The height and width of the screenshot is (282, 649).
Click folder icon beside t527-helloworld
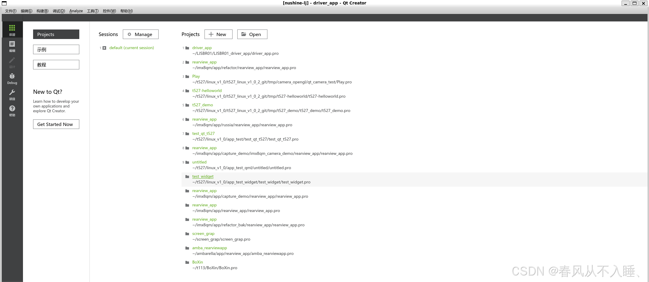tap(187, 91)
